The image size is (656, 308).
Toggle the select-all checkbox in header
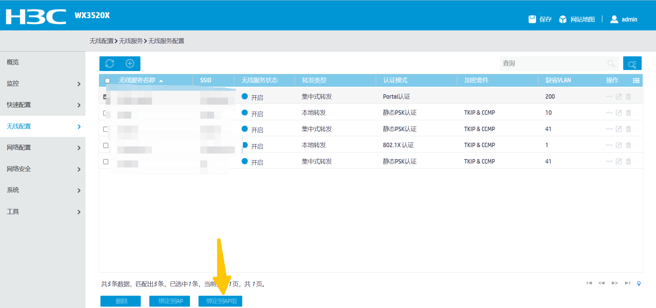(107, 81)
